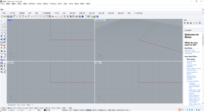Select the Circle tool in left sidebar
The height and width of the screenshot is (112, 205).
1,27
